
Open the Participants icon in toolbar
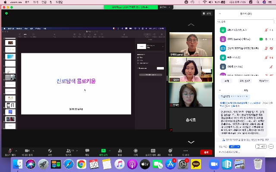pos(69,150)
